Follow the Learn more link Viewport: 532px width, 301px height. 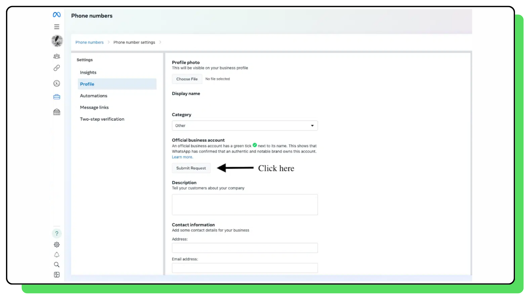(x=182, y=157)
